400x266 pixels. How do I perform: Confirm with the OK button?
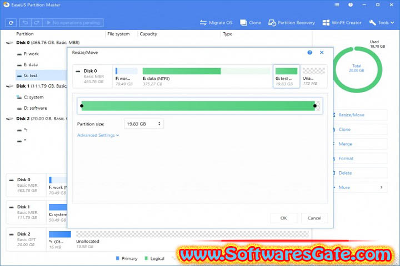[x=284, y=218]
